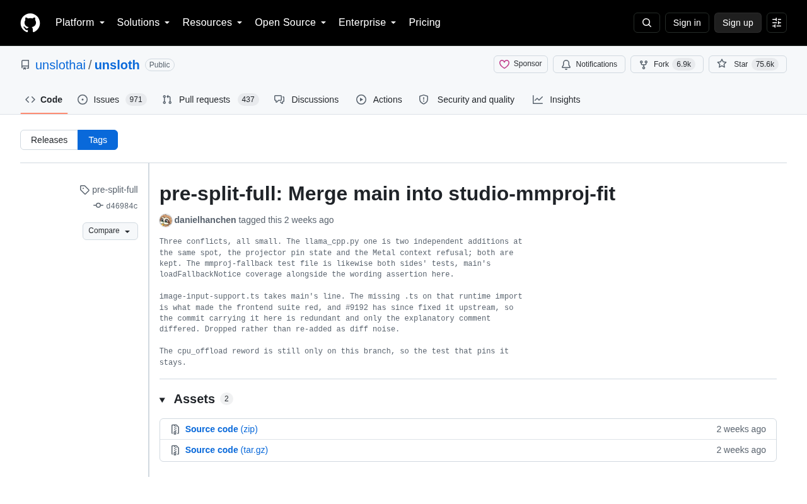The height and width of the screenshot is (504, 807).
Task: Click the Sponsor button
Action: pos(521,64)
